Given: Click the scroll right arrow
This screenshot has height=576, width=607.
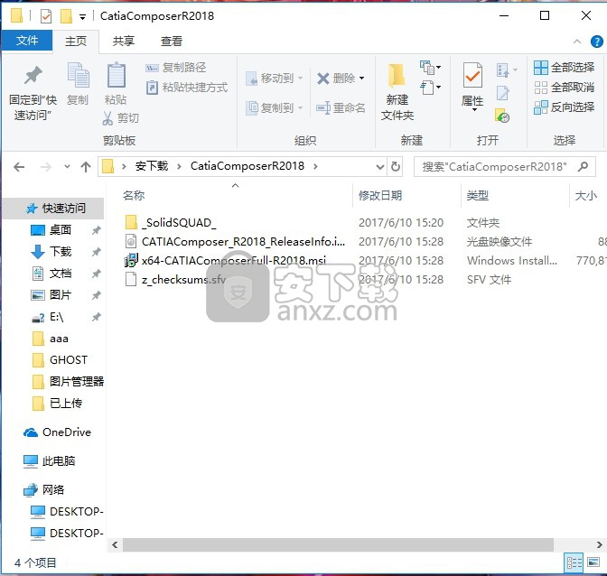Looking at the screenshot, I should click(x=599, y=544).
